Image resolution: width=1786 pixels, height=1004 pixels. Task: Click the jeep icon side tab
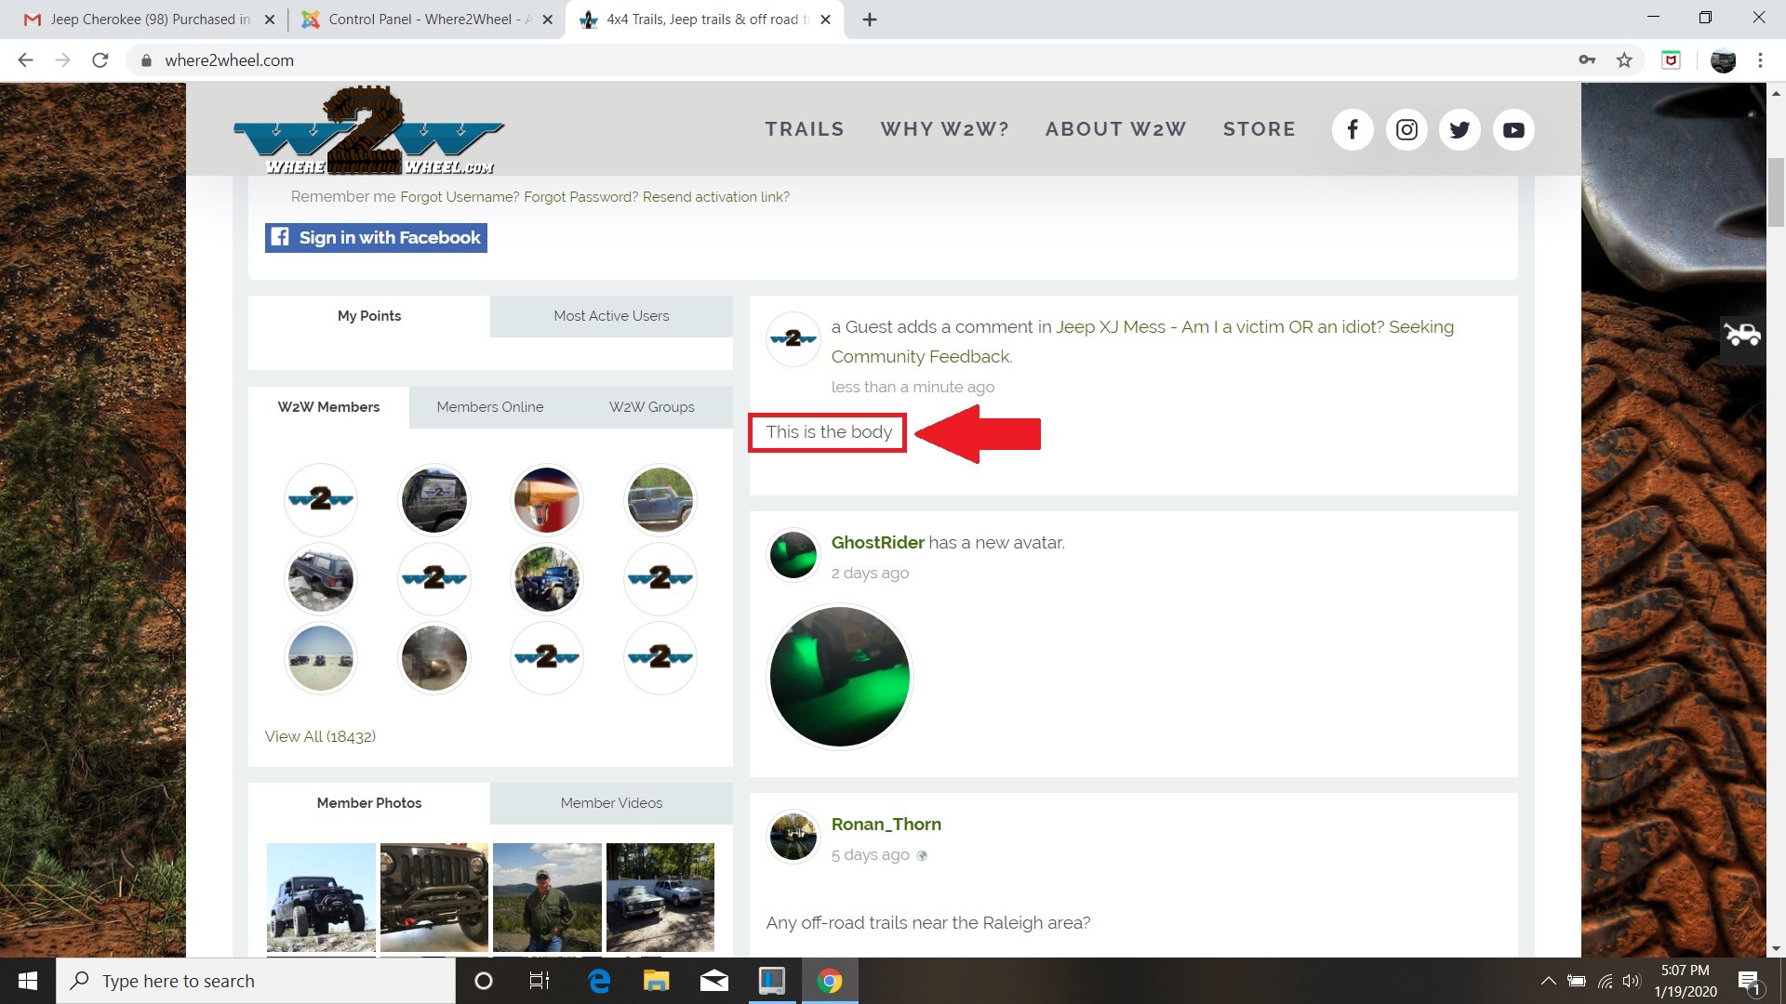(1742, 334)
